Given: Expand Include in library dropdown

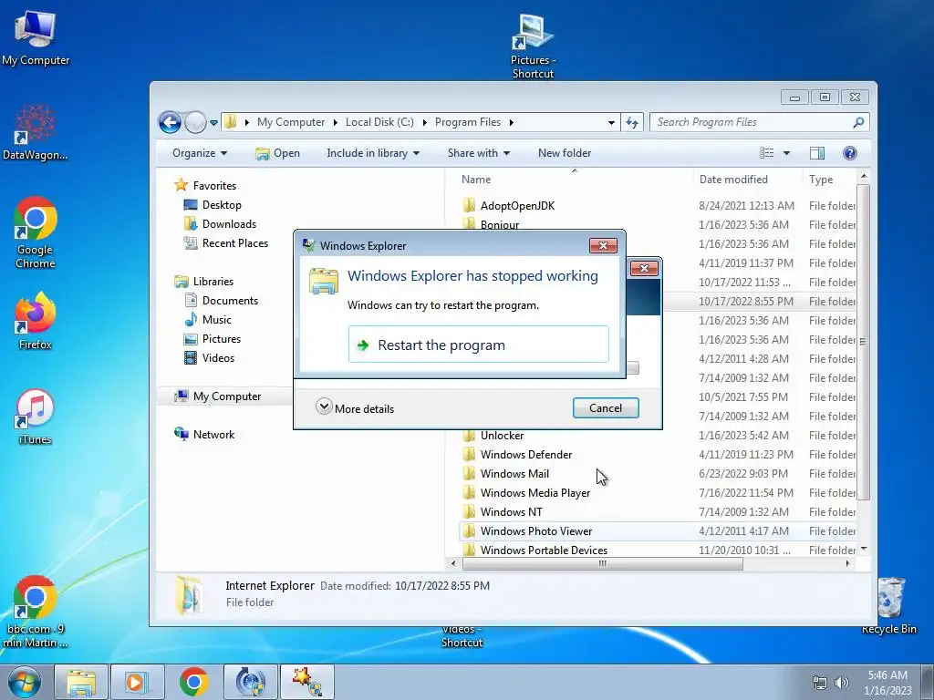Looking at the screenshot, I should pos(373,153).
